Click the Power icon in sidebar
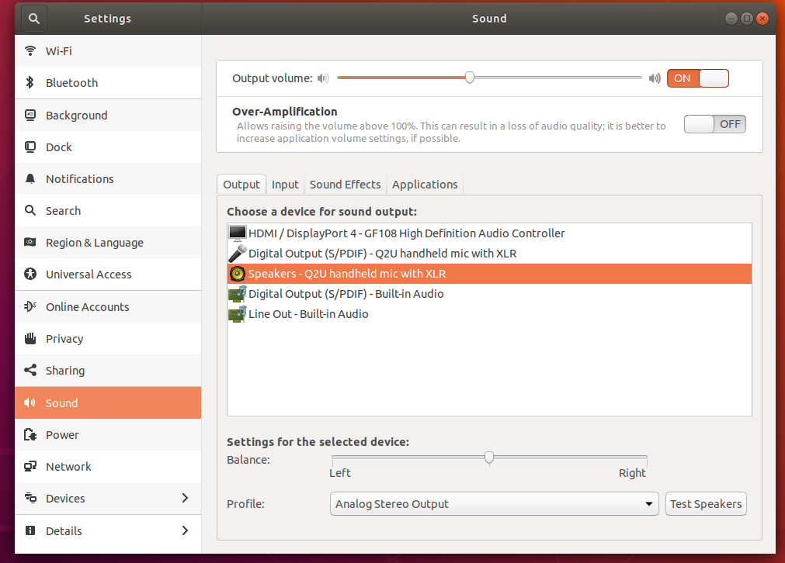Viewport: 785px width, 563px height. pos(30,435)
